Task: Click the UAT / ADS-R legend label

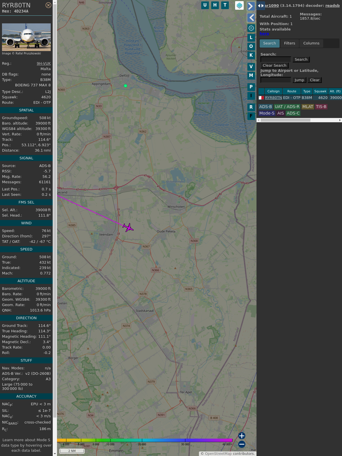Action: (x=287, y=107)
